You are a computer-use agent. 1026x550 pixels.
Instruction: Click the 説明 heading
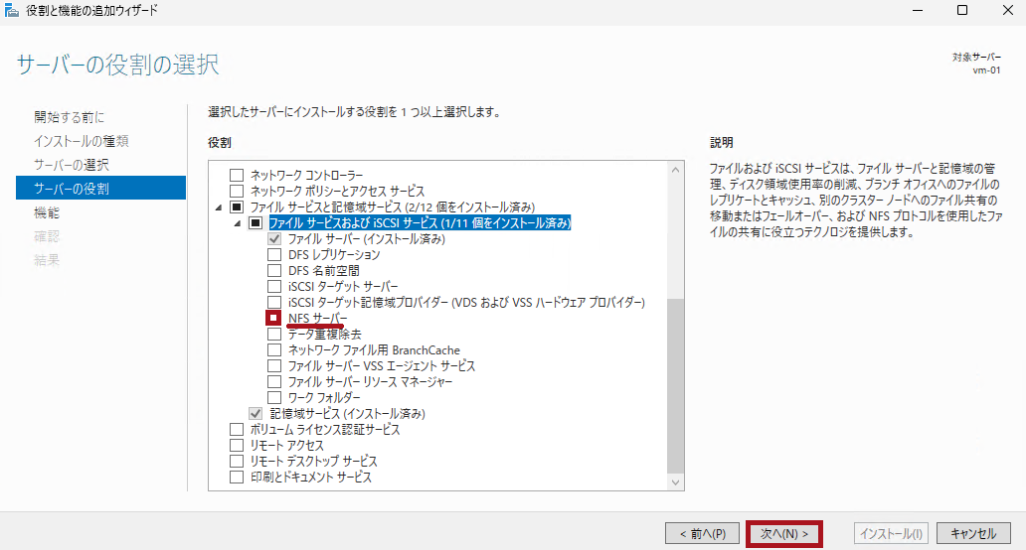pos(722,142)
